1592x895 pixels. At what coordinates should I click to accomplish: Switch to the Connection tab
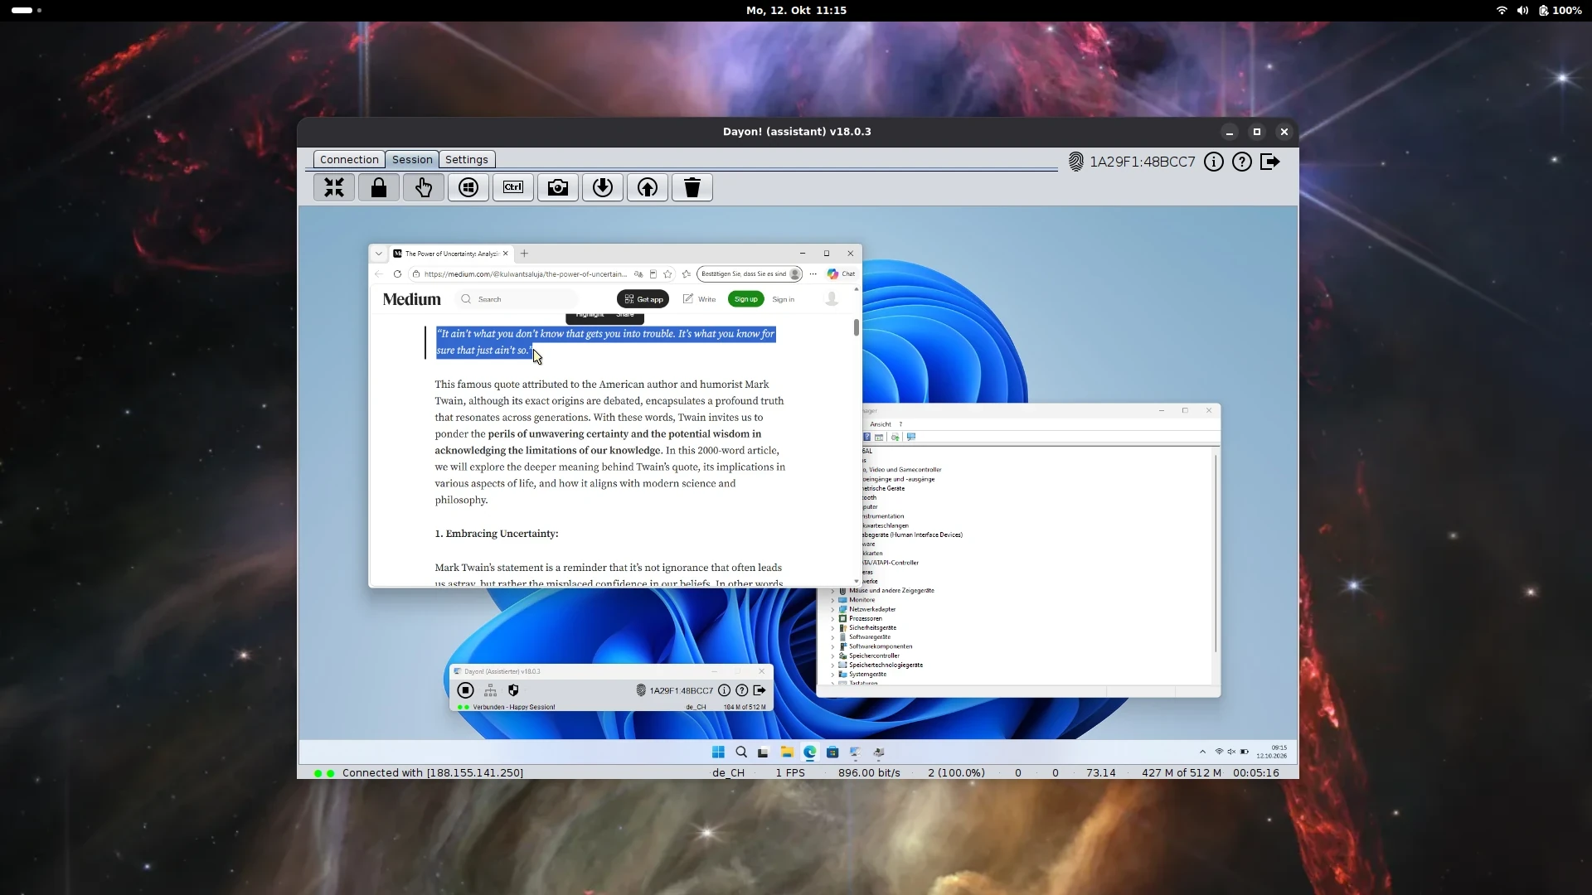click(x=349, y=160)
